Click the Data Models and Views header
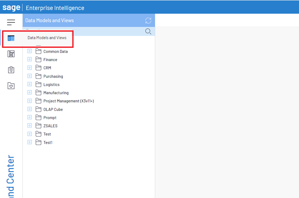This screenshot has height=198, width=299. 49,21
